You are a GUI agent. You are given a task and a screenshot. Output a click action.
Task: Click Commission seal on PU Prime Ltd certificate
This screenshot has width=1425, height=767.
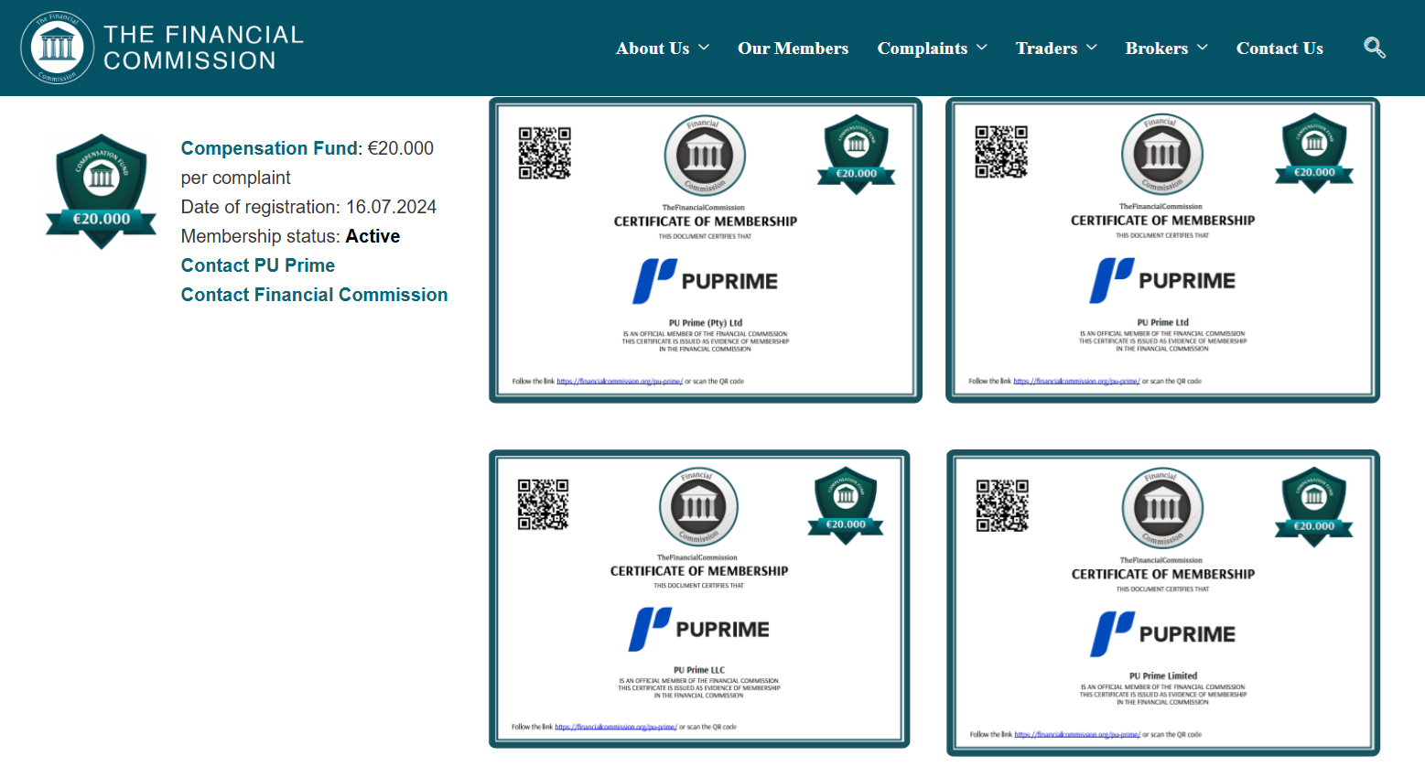(1162, 155)
